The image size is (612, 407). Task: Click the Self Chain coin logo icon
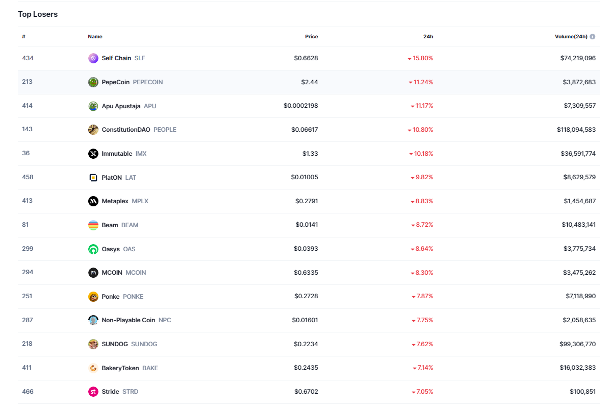93,58
